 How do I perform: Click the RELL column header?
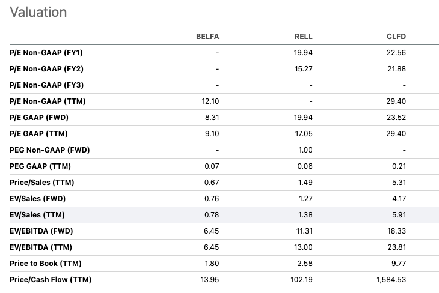303,37
